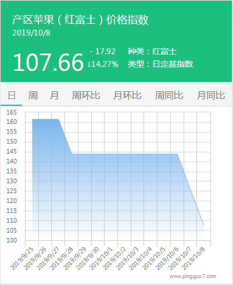Click the y-axis label 160

point(12,122)
